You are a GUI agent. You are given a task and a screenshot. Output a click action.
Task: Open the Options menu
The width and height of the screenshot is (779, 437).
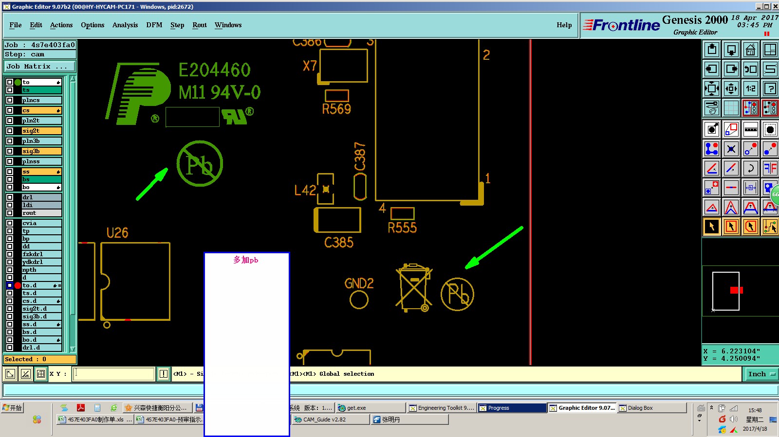click(x=93, y=25)
